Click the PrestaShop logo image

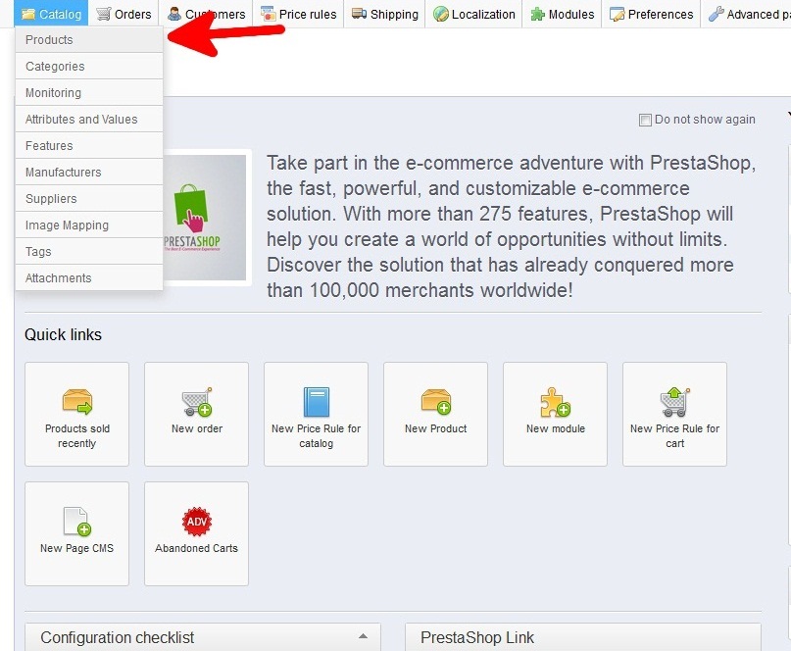click(x=205, y=218)
